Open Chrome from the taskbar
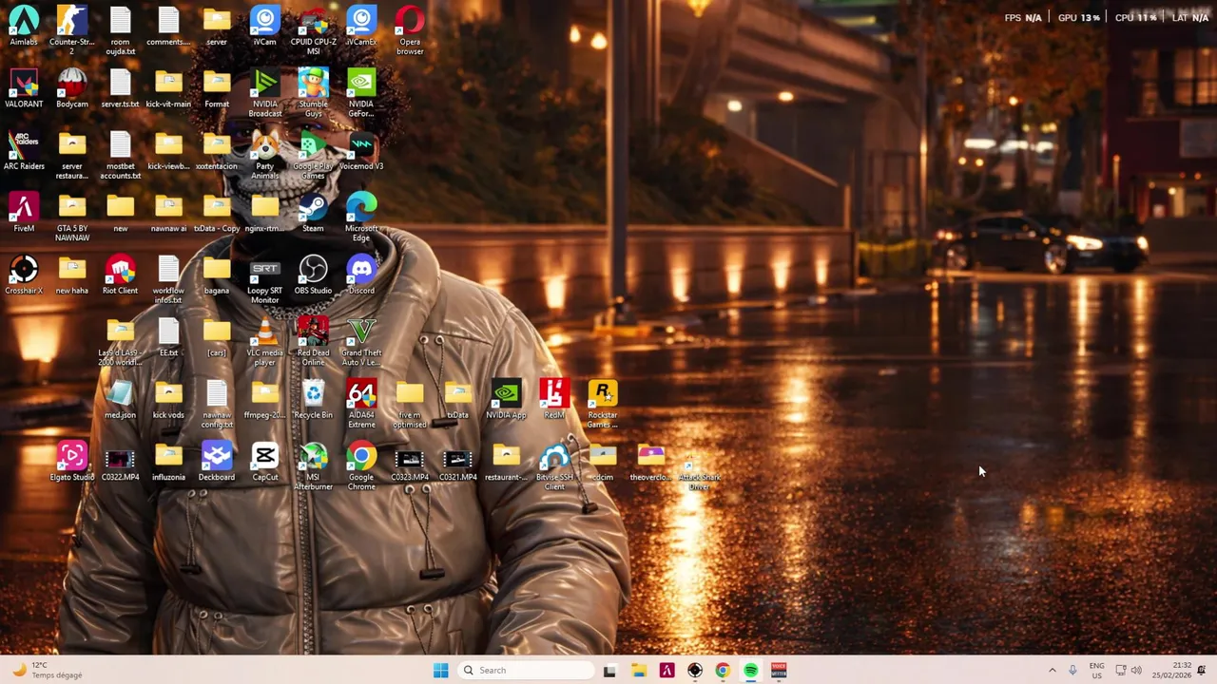Image resolution: width=1217 pixels, height=684 pixels. pyautogui.click(x=723, y=671)
